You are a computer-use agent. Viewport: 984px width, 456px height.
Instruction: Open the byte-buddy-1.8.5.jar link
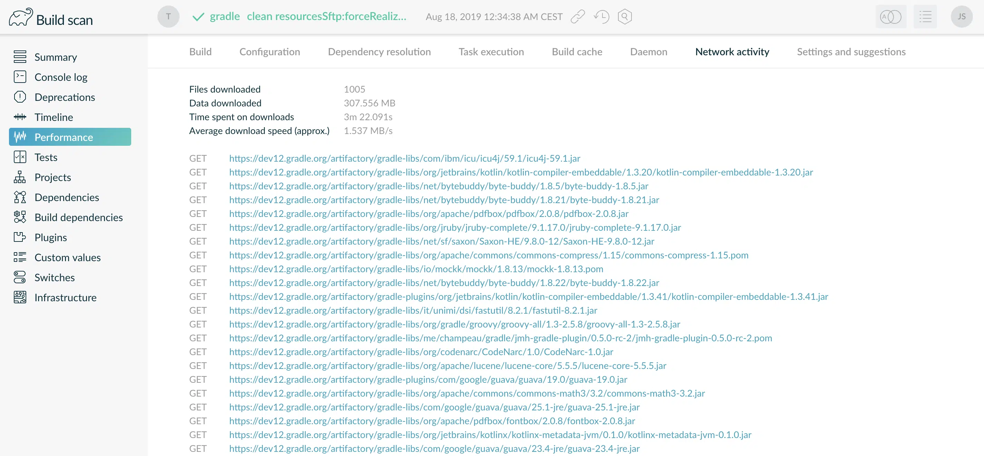[x=438, y=186]
